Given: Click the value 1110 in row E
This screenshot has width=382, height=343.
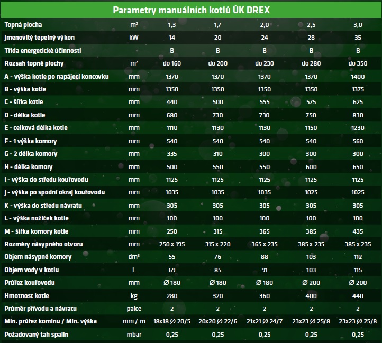Looking at the screenshot, I should coord(172,128).
